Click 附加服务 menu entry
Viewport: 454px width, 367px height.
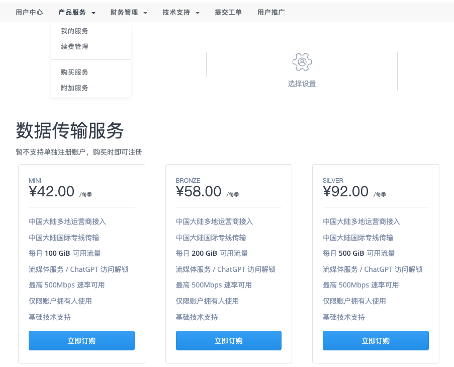[74, 88]
